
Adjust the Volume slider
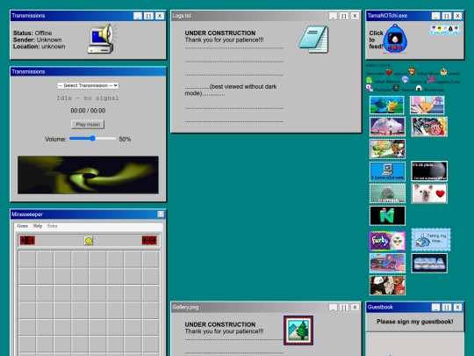[x=92, y=139]
